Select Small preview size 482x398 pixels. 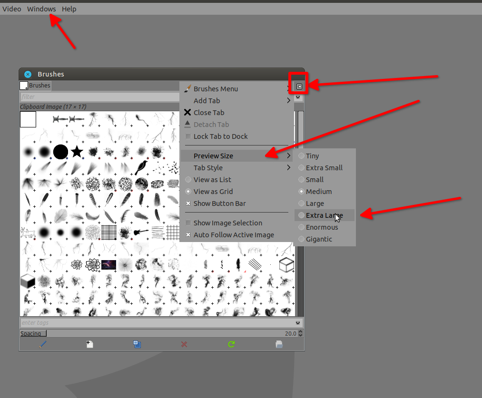coord(325,180)
